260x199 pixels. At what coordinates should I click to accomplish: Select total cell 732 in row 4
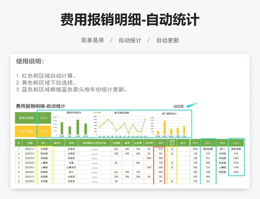click(161, 163)
